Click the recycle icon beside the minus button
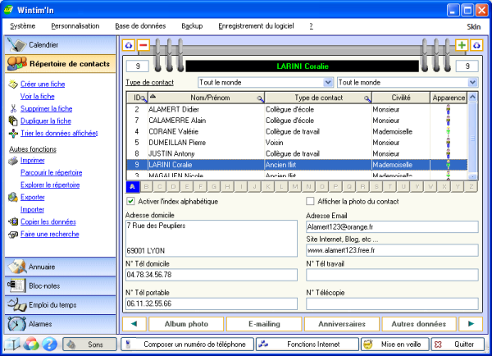Image resolution: width=492 pixels, height=356 pixels. (x=129, y=45)
